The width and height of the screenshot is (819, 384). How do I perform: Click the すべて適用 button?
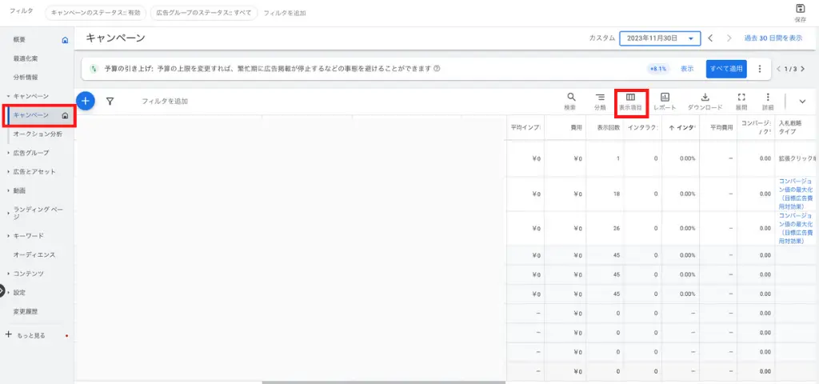(725, 69)
